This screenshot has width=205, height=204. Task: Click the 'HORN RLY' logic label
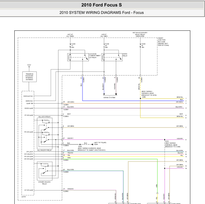(29, 101)
